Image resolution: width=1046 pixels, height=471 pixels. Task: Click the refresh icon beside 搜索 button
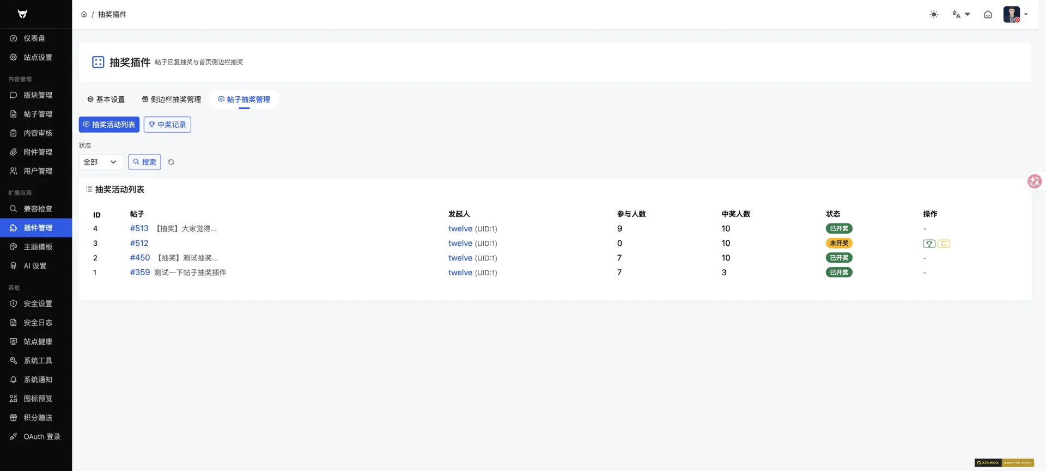tap(171, 162)
